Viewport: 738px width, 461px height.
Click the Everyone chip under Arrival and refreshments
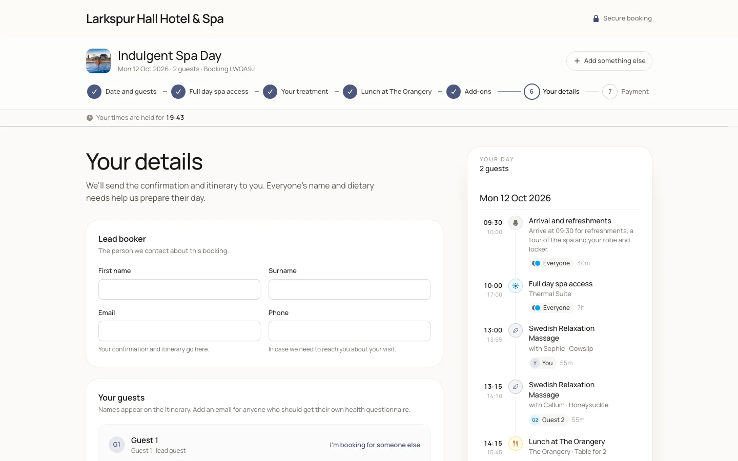(x=551, y=263)
